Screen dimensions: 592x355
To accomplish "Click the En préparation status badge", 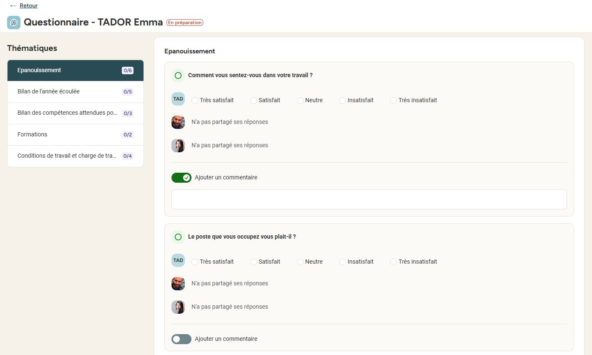I will (185, 23).
